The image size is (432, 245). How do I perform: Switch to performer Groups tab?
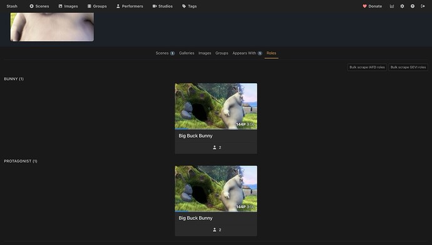click(x=222, y=53)
